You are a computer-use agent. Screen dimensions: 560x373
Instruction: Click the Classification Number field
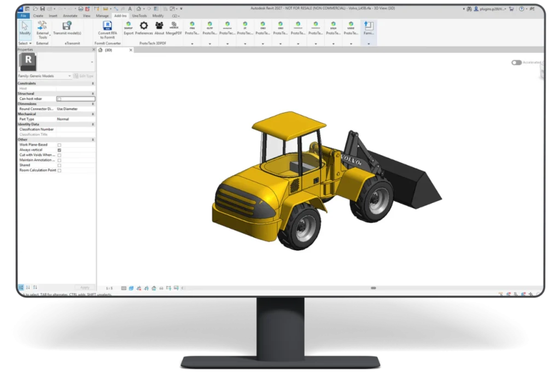75,129
